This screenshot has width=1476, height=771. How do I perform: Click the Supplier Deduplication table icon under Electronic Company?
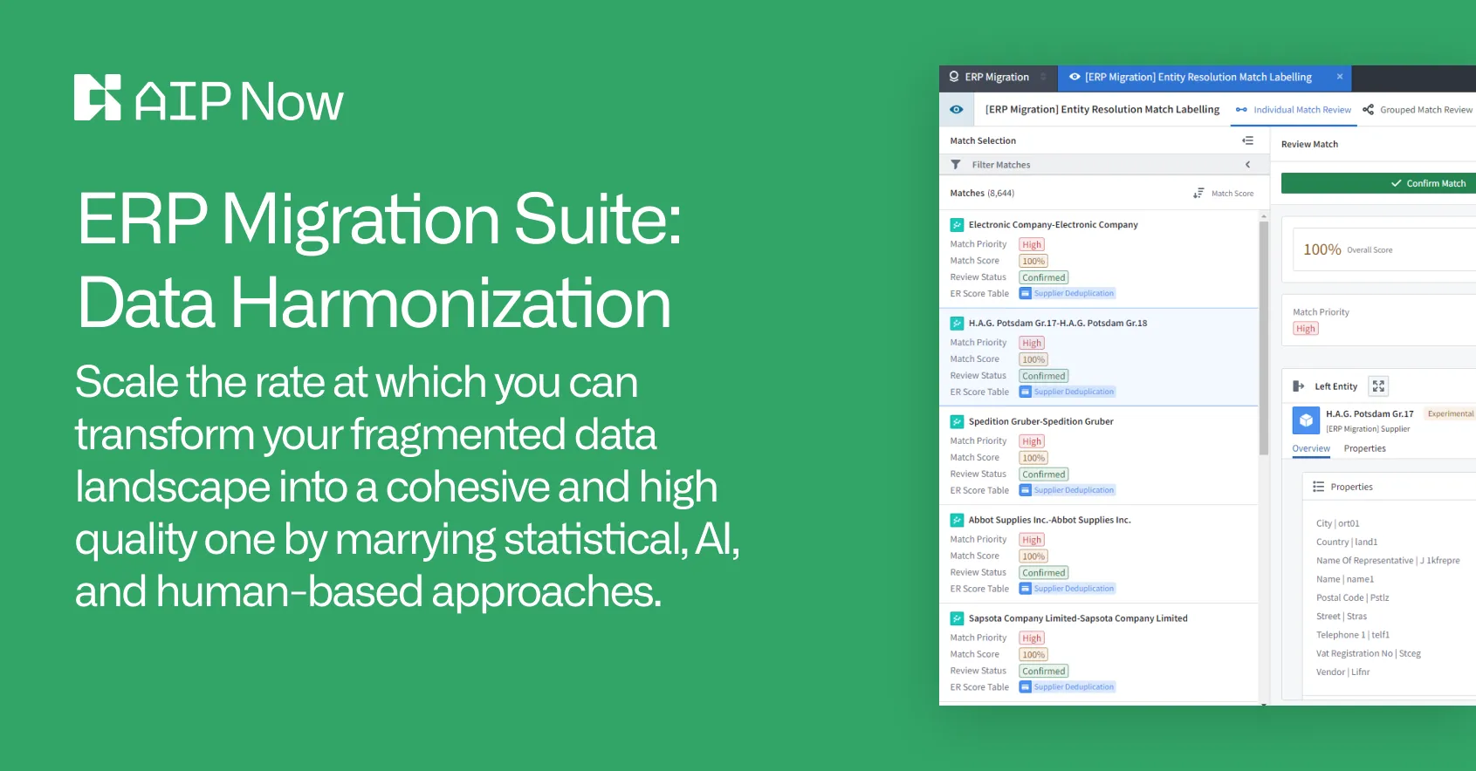click(1026, 294)
